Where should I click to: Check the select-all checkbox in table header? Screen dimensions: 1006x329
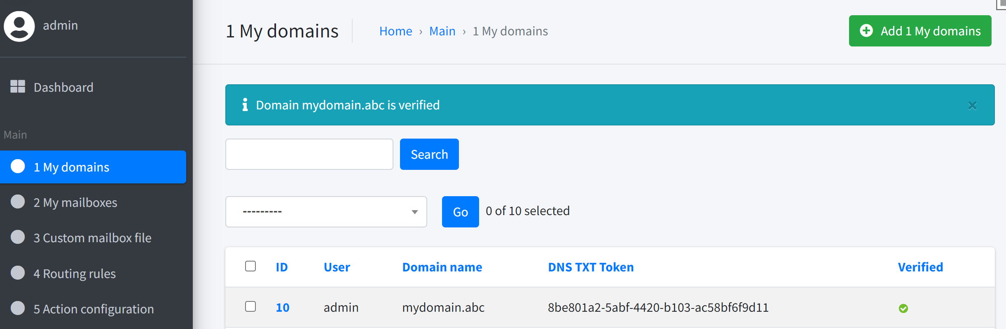coord(250,266)
